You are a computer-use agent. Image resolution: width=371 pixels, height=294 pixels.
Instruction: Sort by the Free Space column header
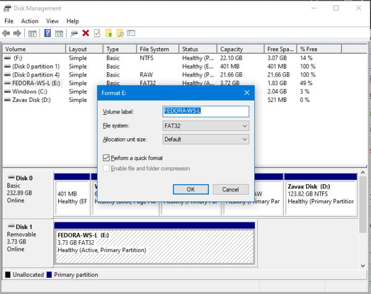coord(281,49)
